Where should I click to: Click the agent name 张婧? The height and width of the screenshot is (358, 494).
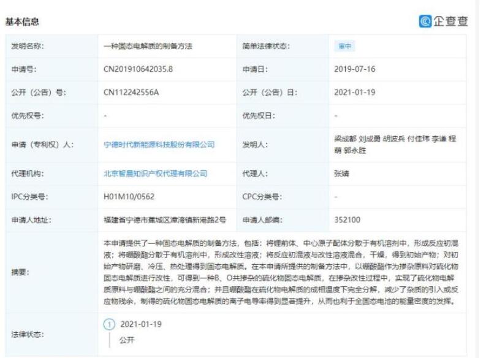click(x=341, y=173)
